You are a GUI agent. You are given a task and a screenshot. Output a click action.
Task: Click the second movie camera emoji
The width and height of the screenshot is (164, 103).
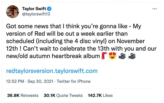(x=132, y=56)
